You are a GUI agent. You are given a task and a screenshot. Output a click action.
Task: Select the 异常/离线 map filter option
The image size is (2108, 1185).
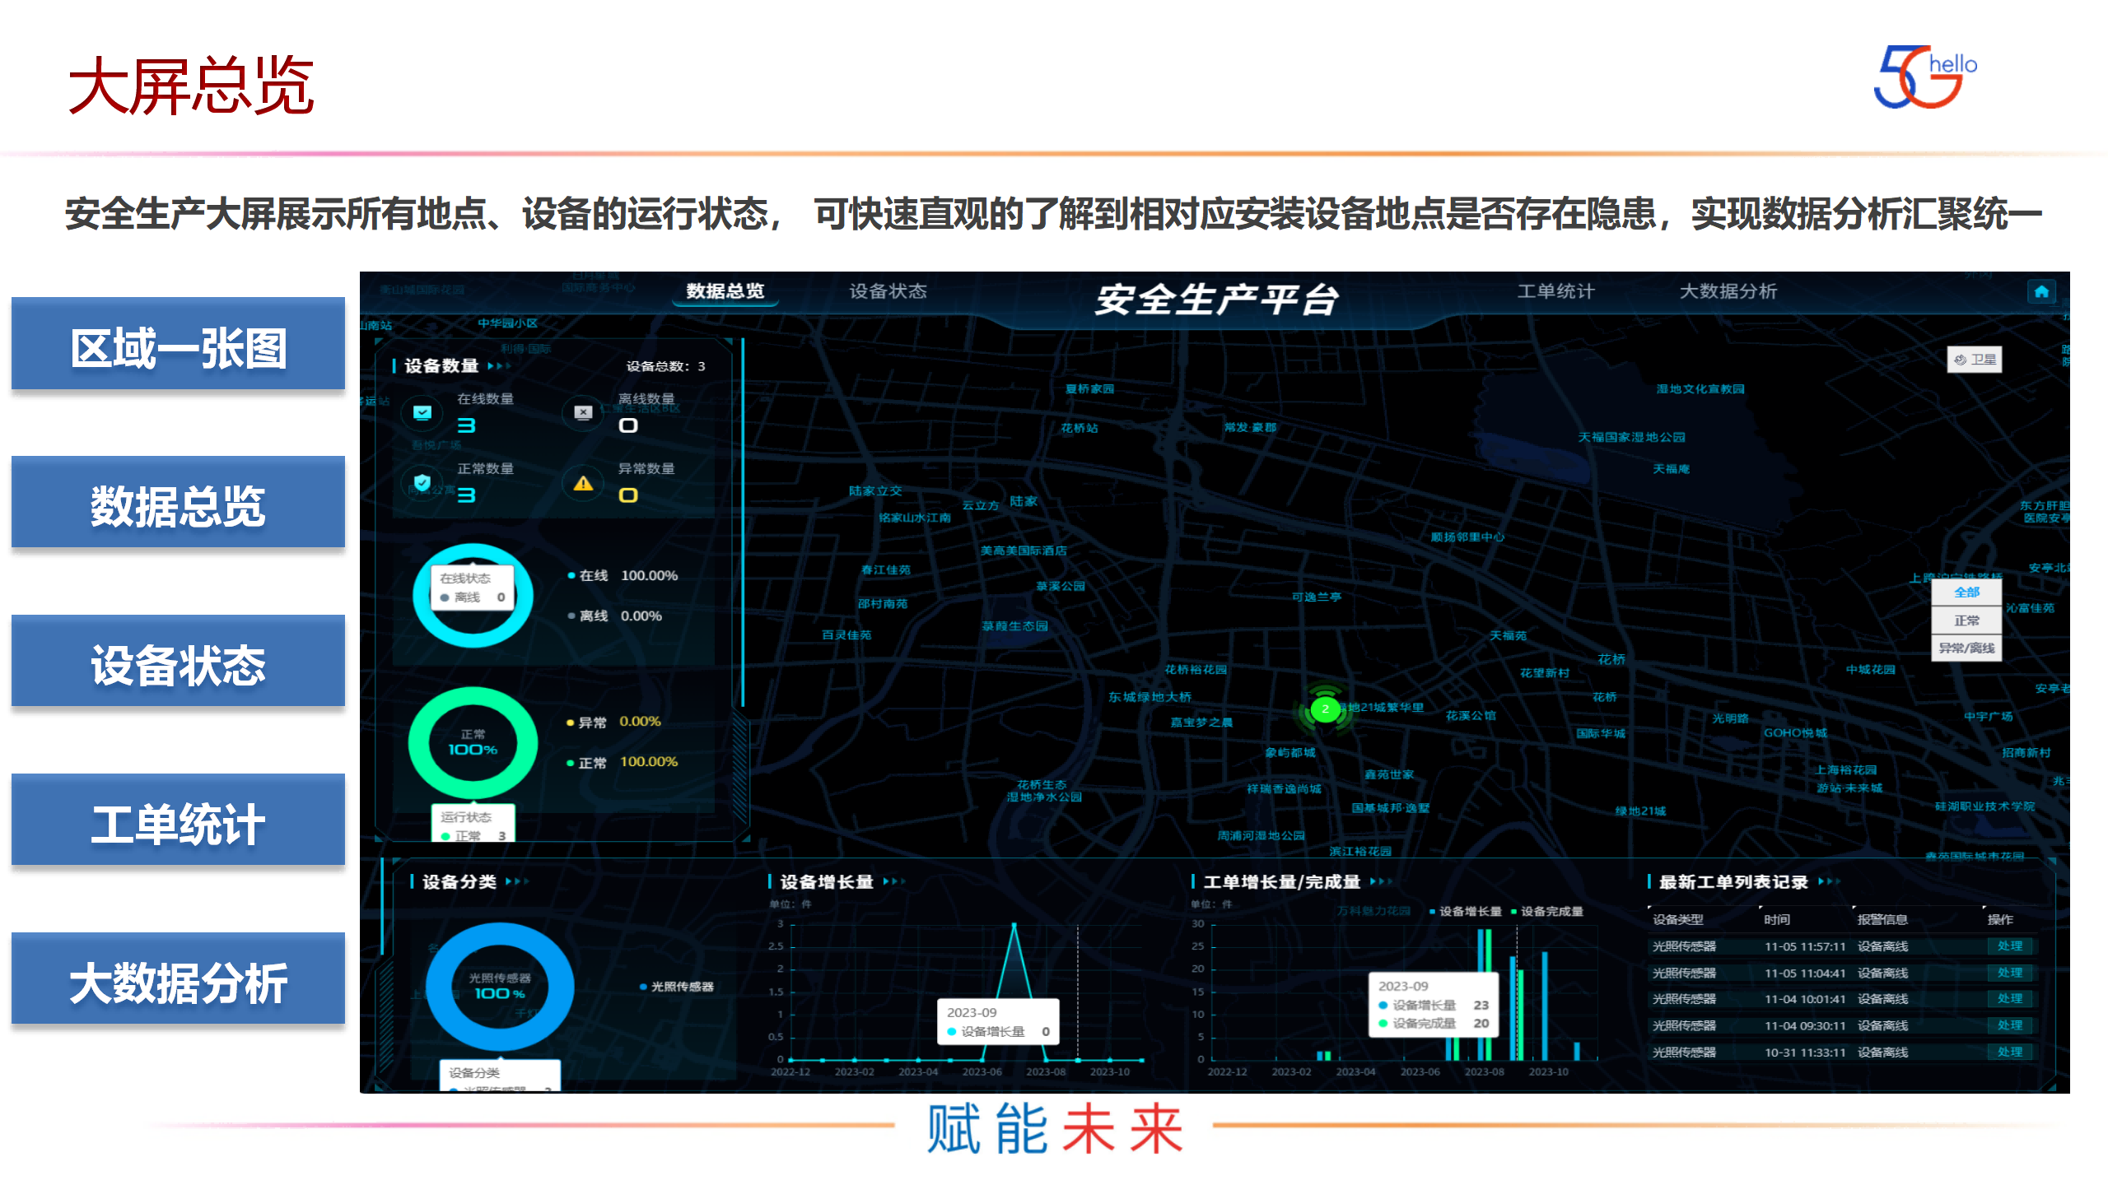(x=1966, y=648)
